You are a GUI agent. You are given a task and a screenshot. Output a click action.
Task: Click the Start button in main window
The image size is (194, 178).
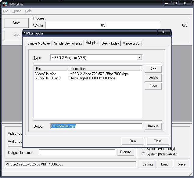pyautogui.click(x=16, y=23)
